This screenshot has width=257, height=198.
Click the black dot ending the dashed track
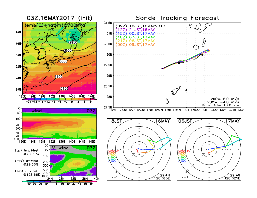click(x=202, y=55)
